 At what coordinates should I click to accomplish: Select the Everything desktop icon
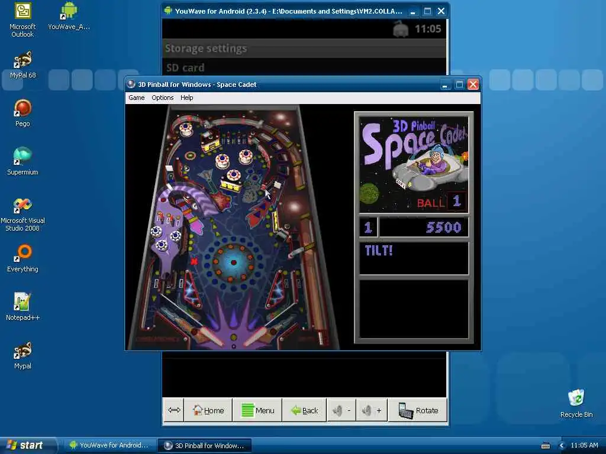(22, 259)
